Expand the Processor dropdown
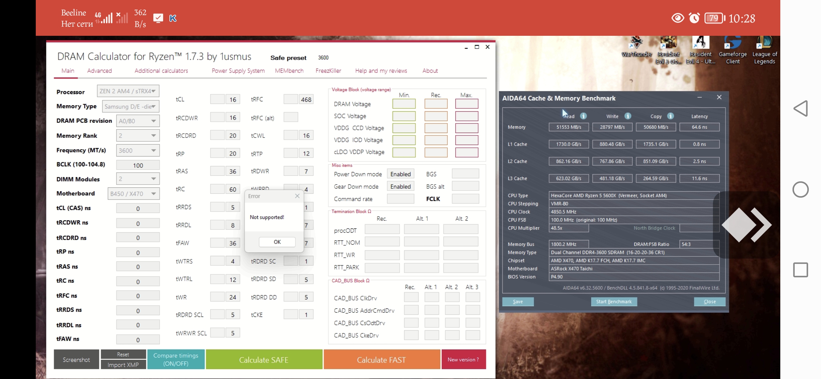 (x=128, y=91)
